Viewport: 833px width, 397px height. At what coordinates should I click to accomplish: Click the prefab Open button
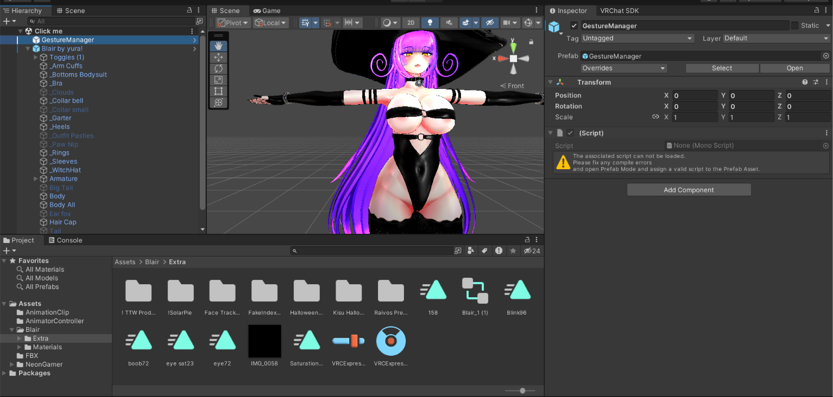[x=794, y=68]
